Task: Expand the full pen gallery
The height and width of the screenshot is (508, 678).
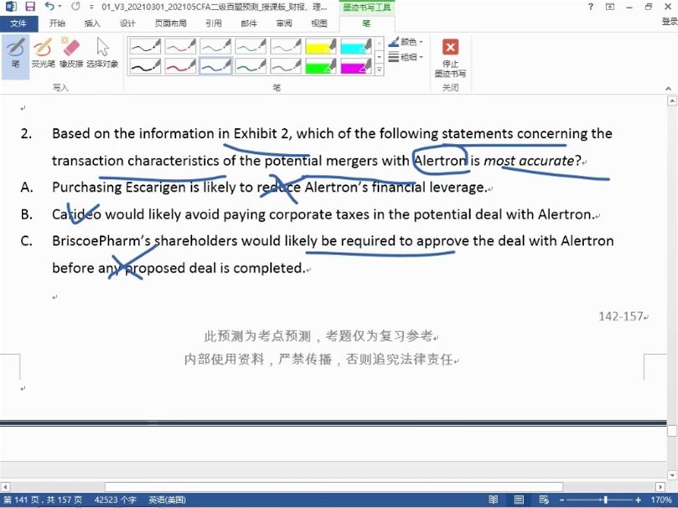Action: pos(379,69)
